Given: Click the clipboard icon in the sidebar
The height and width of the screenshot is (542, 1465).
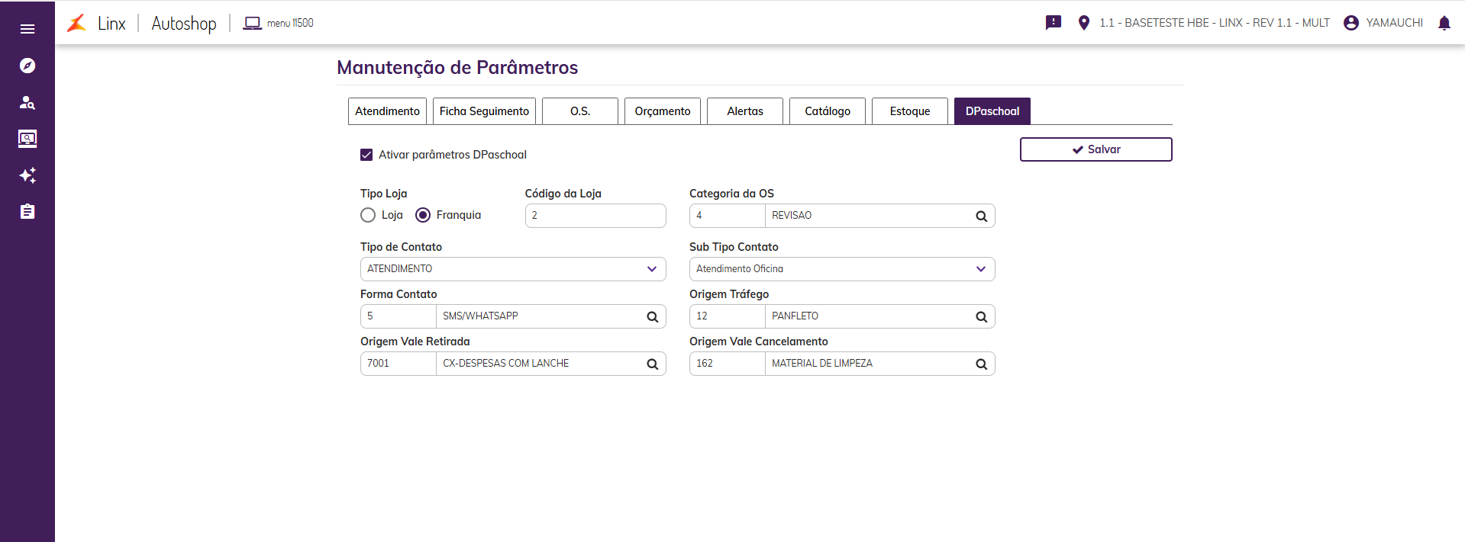Looking at the screenshot, I should tap(27, 212).
